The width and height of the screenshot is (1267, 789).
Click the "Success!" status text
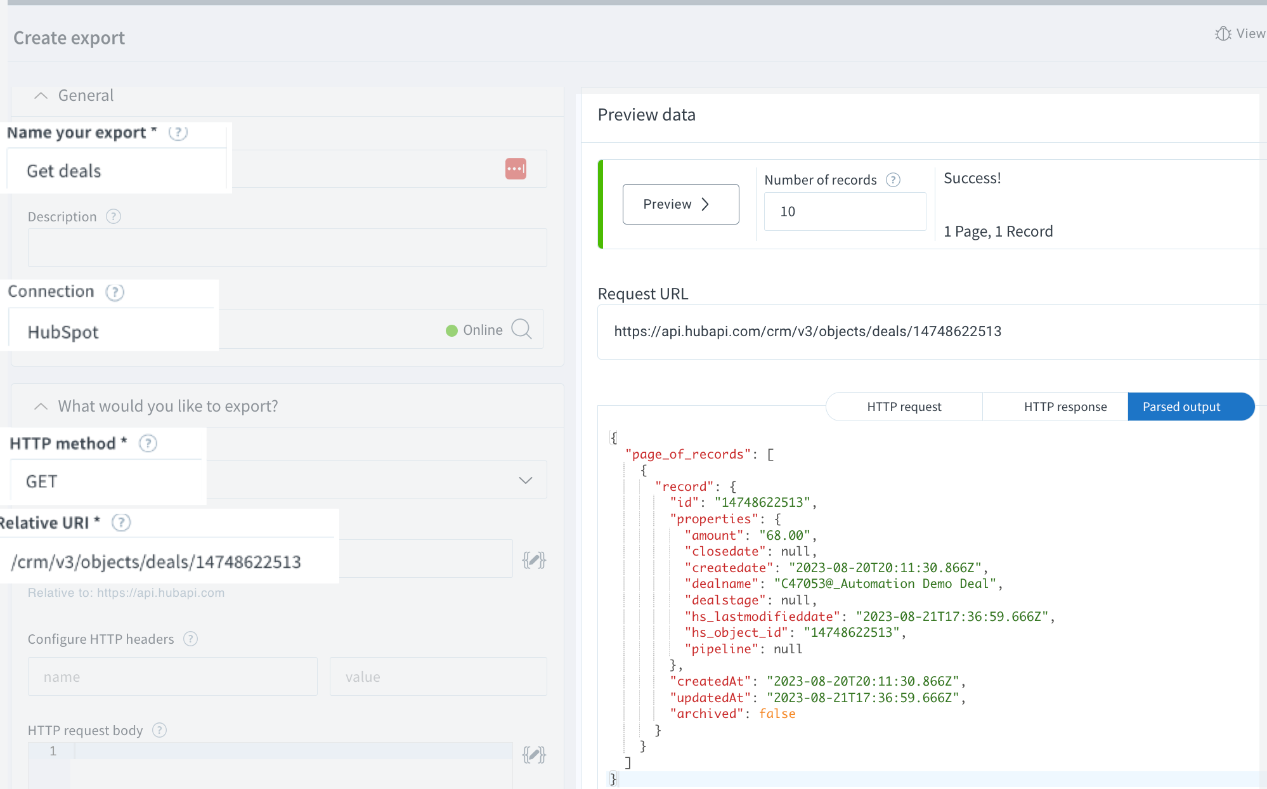coord(972,178)
